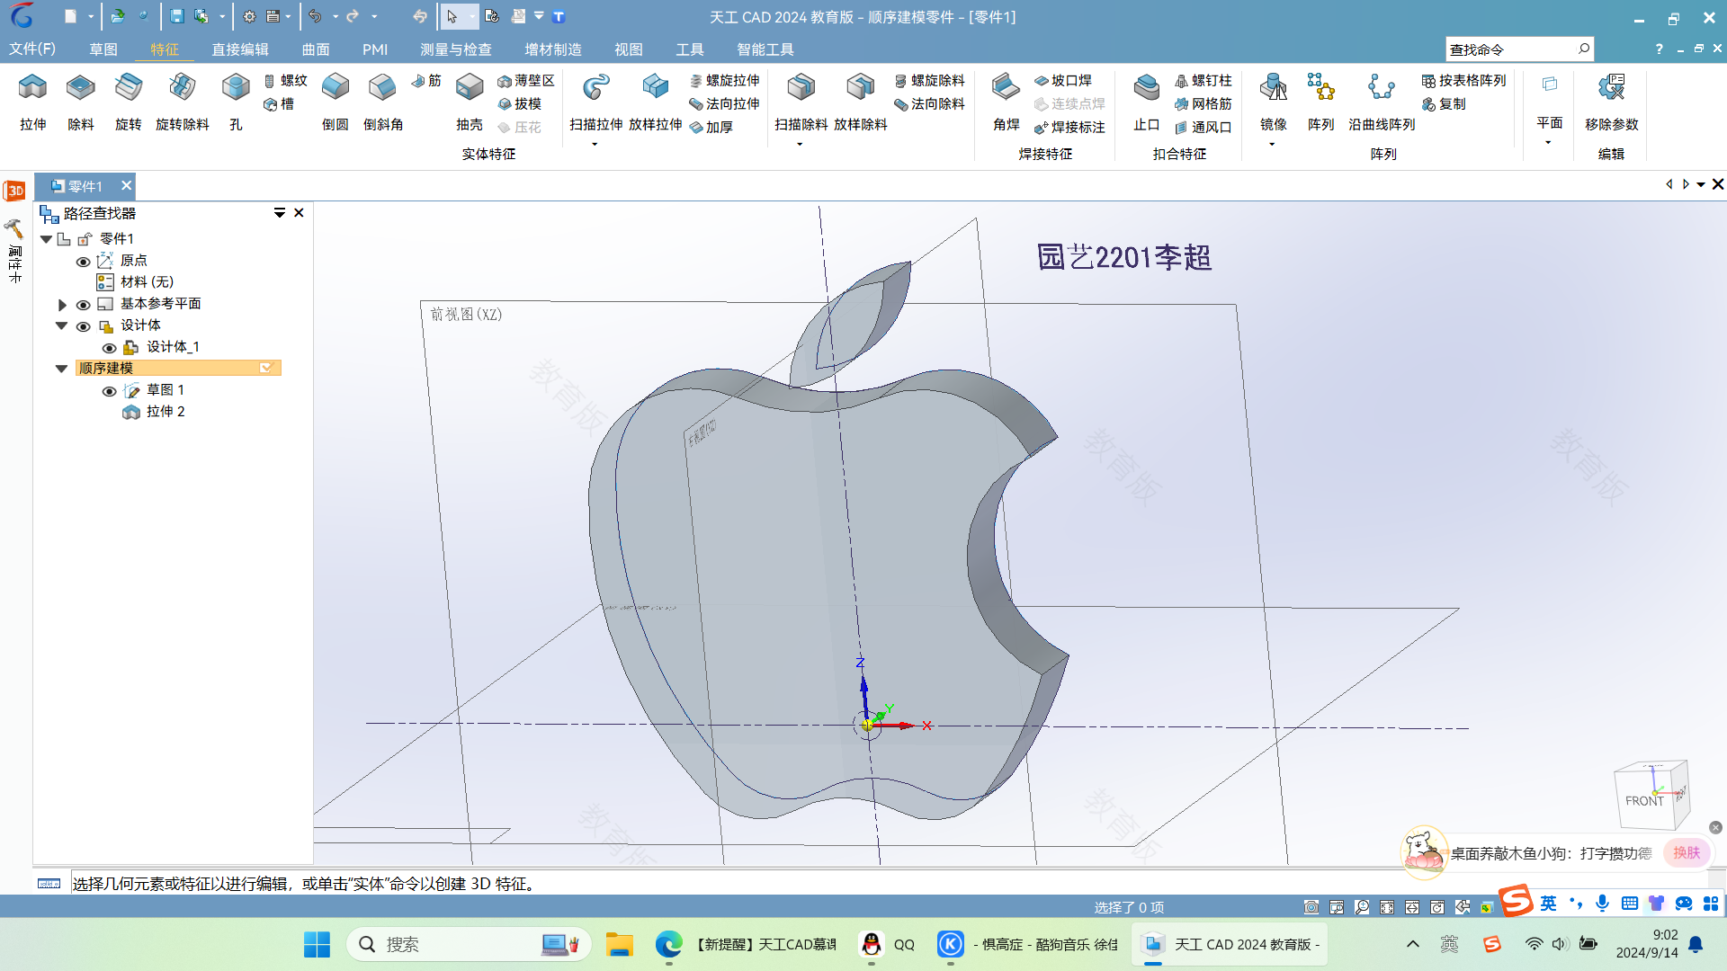Open the Windows Start menu
Screen dimensions: 1727x971
317,944
